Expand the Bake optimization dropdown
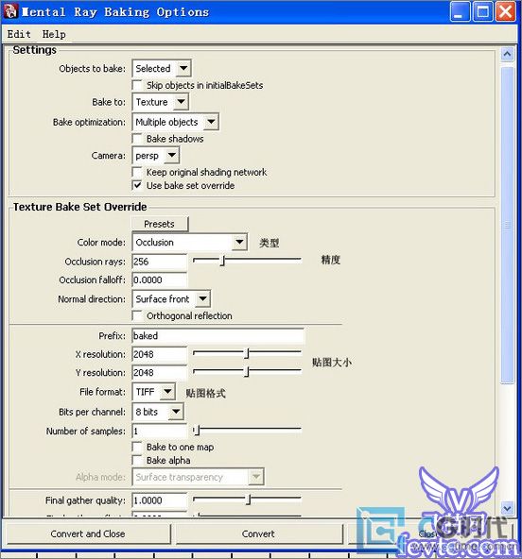 pyautogui.click(x=175, y=122)
